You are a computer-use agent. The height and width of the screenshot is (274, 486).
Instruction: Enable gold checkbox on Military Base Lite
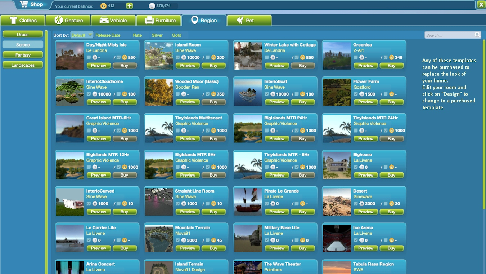[x=297, y=240]
